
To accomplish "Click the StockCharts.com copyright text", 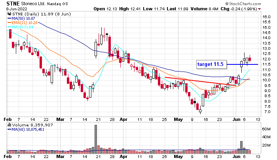I will coord(243,4).
